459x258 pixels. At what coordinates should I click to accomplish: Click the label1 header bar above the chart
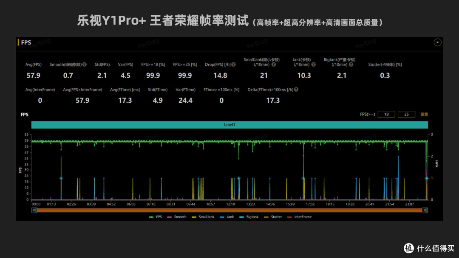pos(229,125)
